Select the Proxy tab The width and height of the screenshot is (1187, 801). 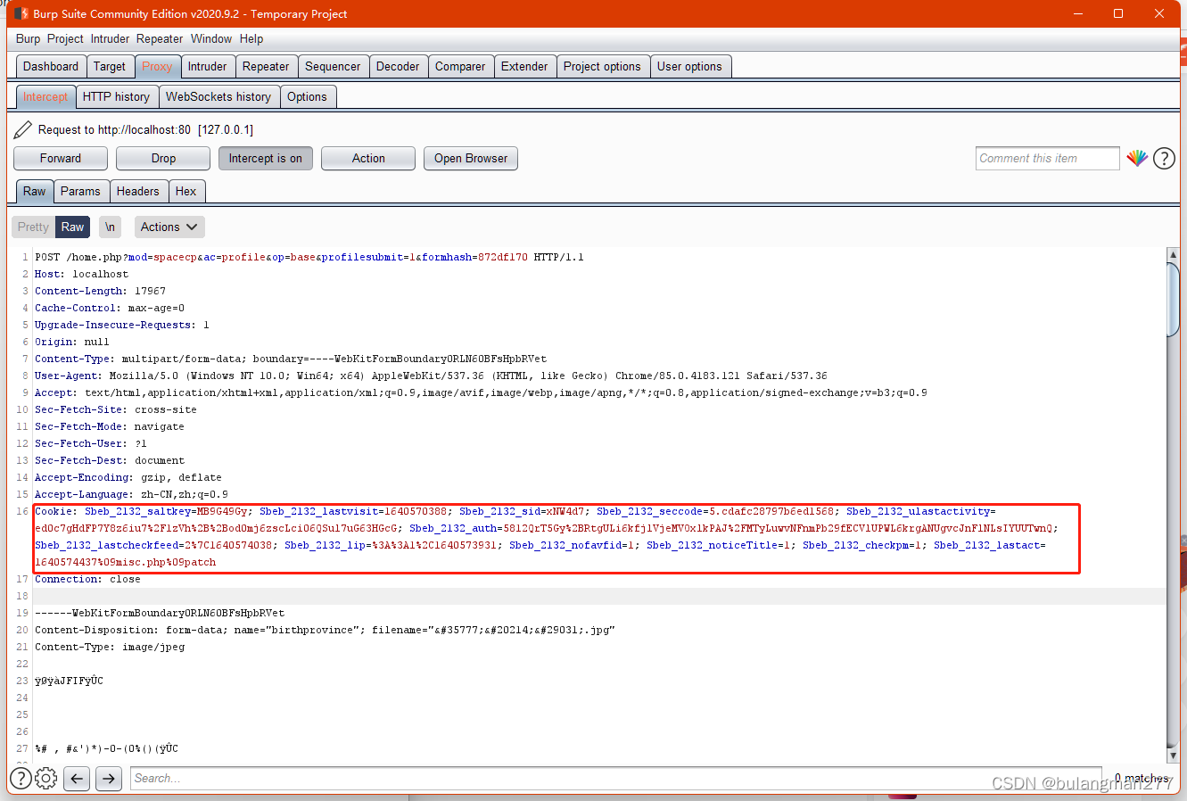click(157, 66)
